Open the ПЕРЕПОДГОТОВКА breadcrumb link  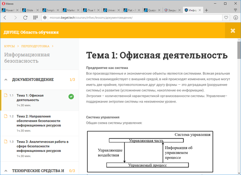click(x=35, y=46)
